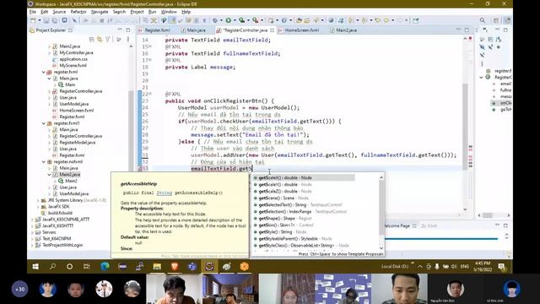540x304 pixels.
Task: Maximize the Project Explorer view
Action: click(128, 30)
